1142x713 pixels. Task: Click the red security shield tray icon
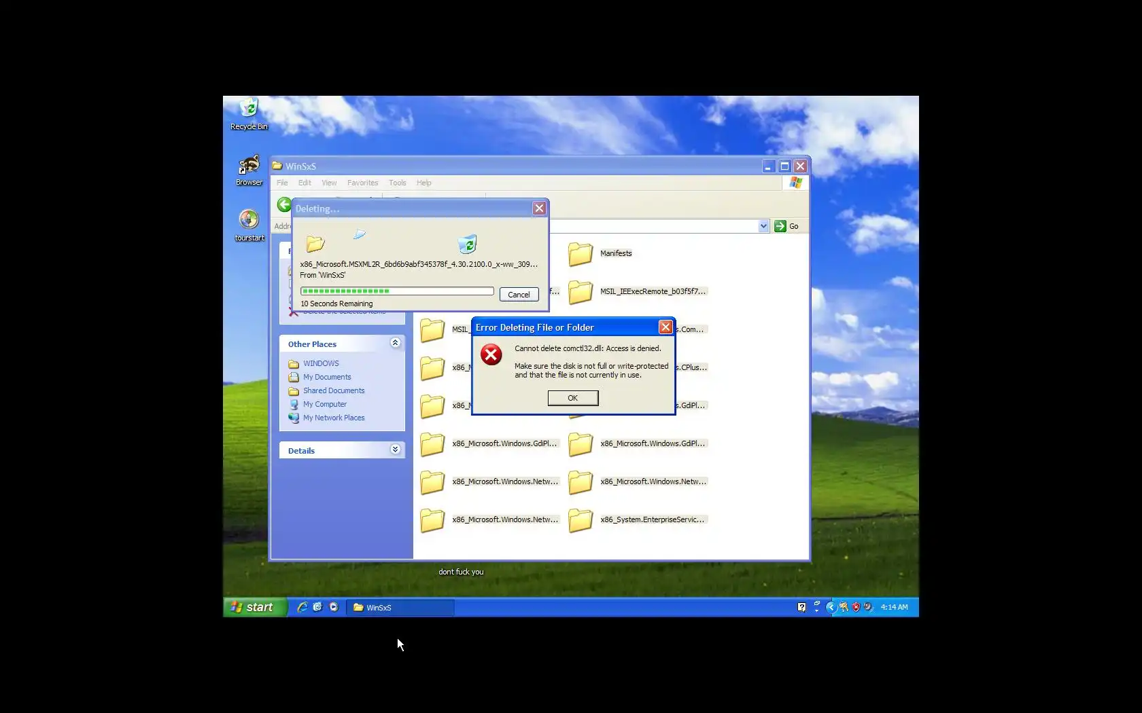(x=856, y=607)
